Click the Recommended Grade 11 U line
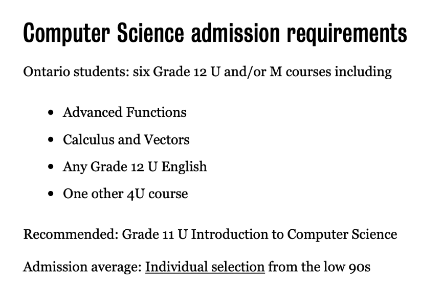This screenshot has height=289, width=443. pos(210,234)
